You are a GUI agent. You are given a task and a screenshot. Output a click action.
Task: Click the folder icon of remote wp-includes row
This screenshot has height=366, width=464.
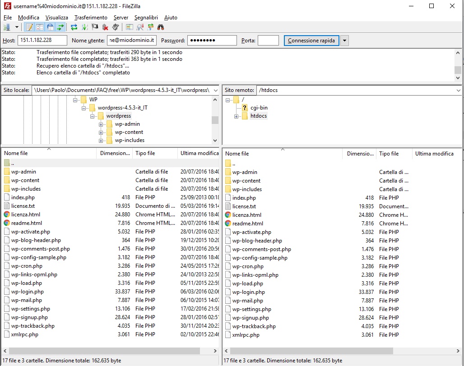[228, 189]
